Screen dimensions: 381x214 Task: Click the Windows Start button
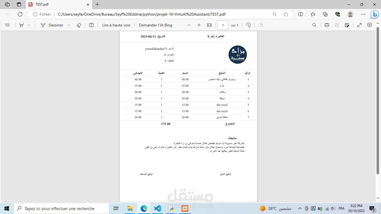click(7, 208)
